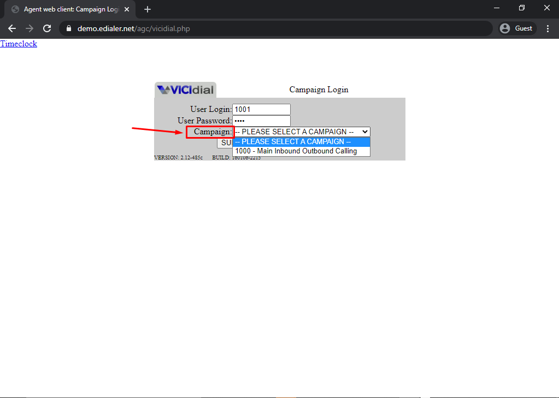Viewport: 559px width, 398px height.
Task: Open the Guest profile menu
Action: tap(517, 28)
